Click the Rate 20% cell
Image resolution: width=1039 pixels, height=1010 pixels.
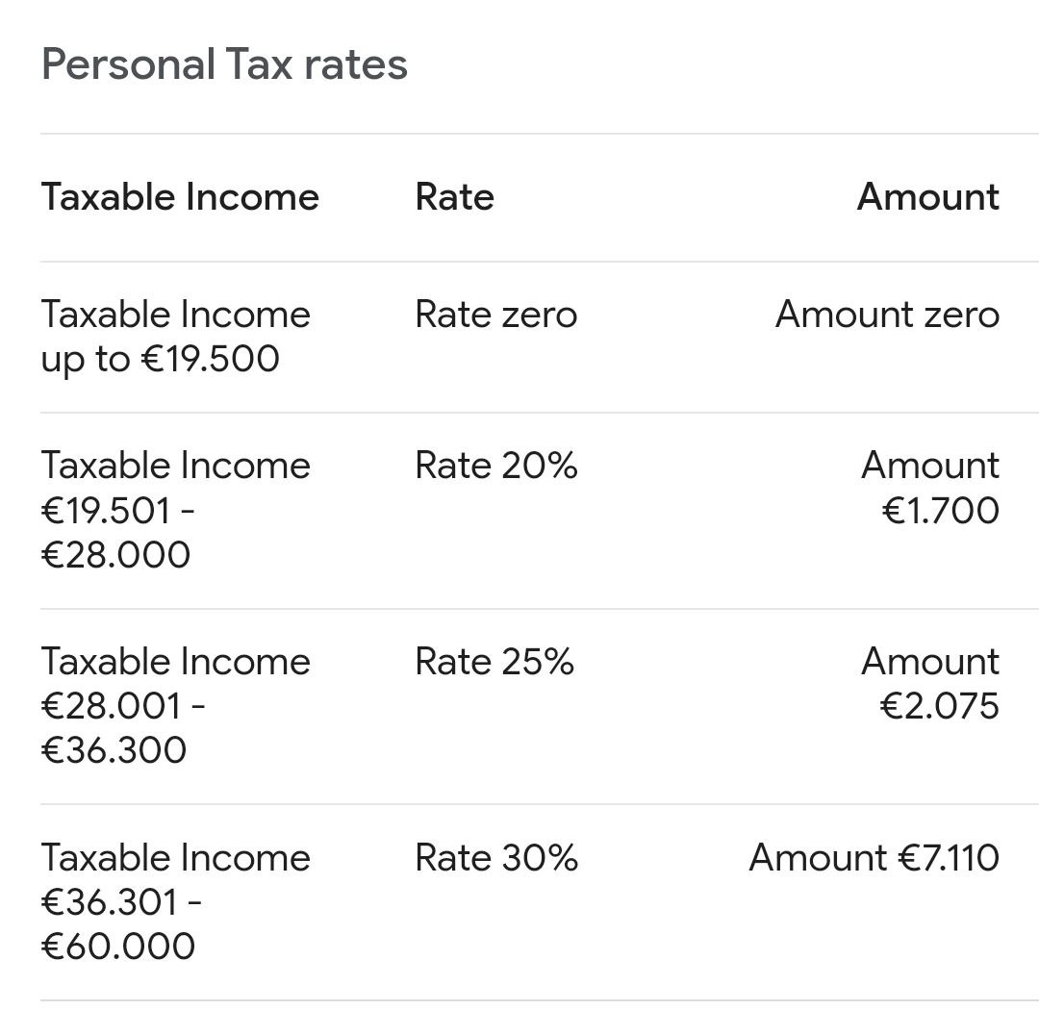pyautogui.click(x=495, y=466)
